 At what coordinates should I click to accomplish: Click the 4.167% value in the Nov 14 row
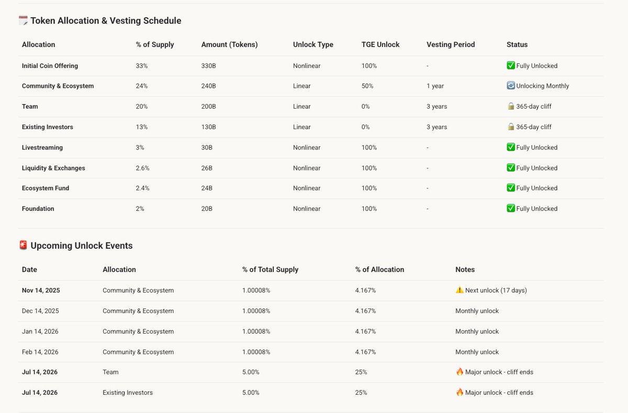(x=365, y=290)
